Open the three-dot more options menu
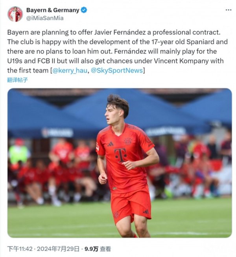 pos(228,10)
